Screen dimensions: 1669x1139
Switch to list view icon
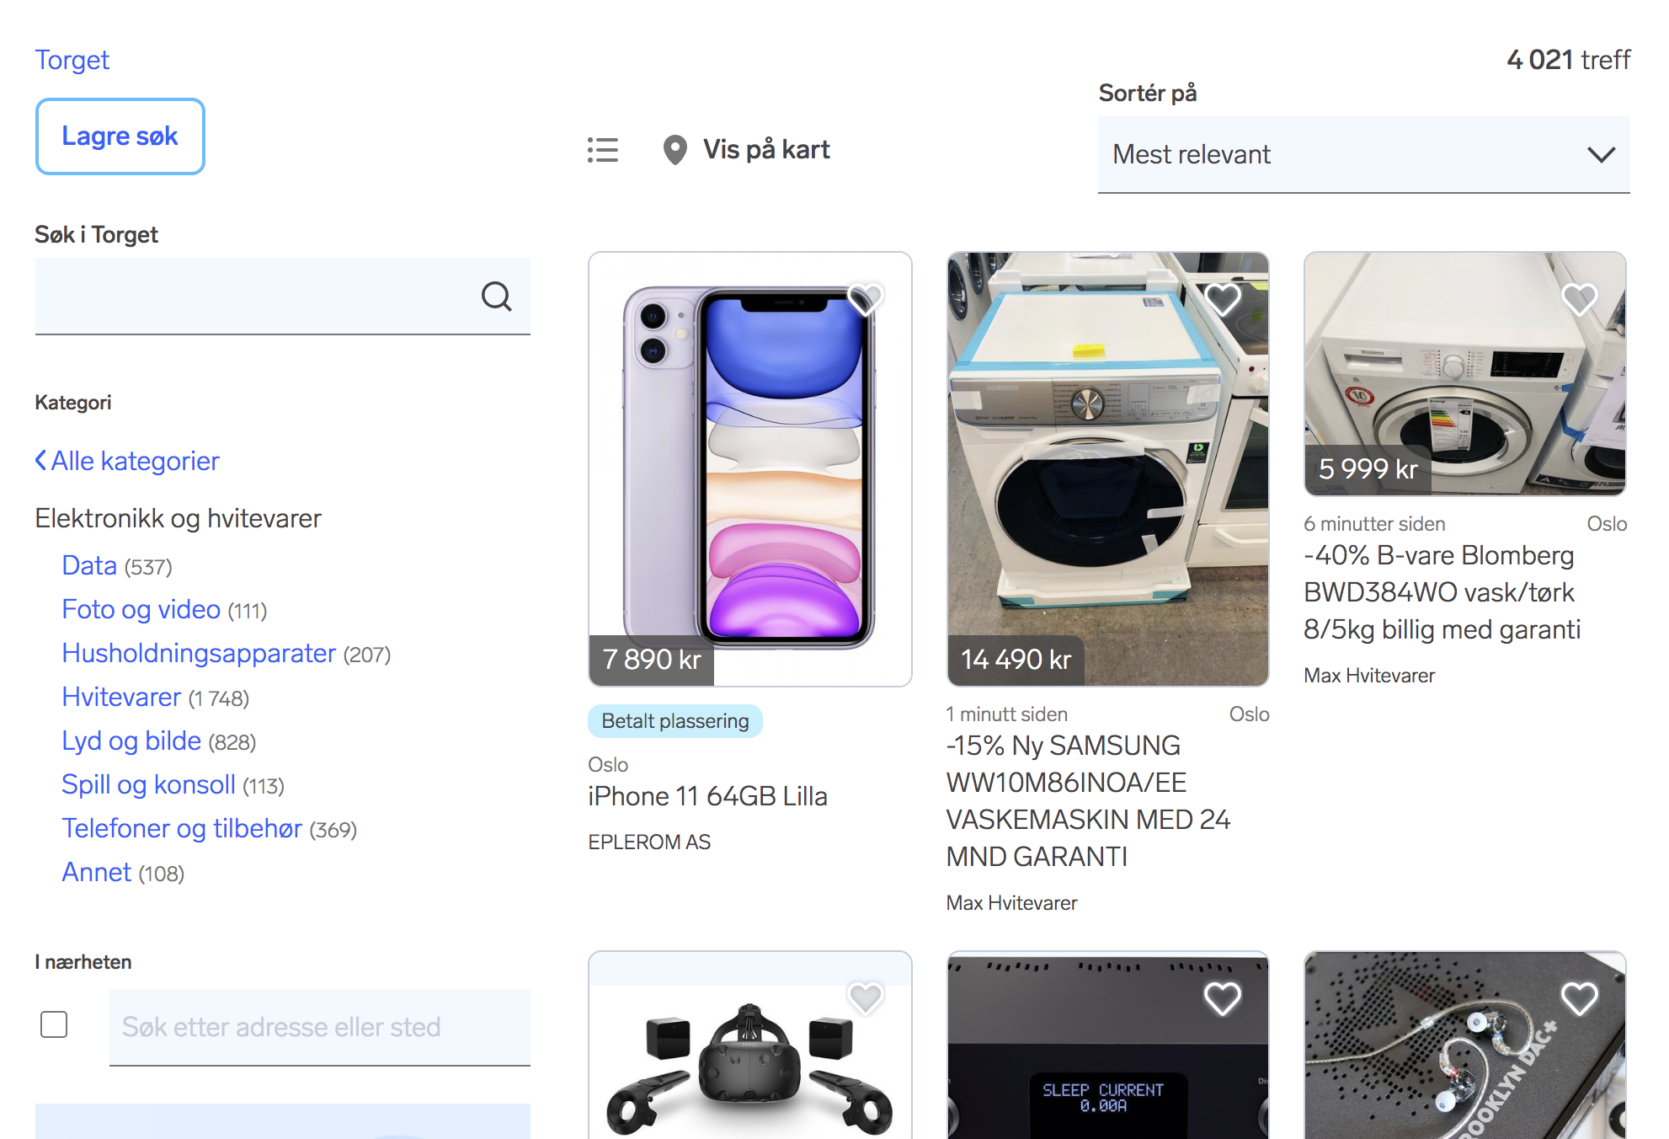pos(603,150)
